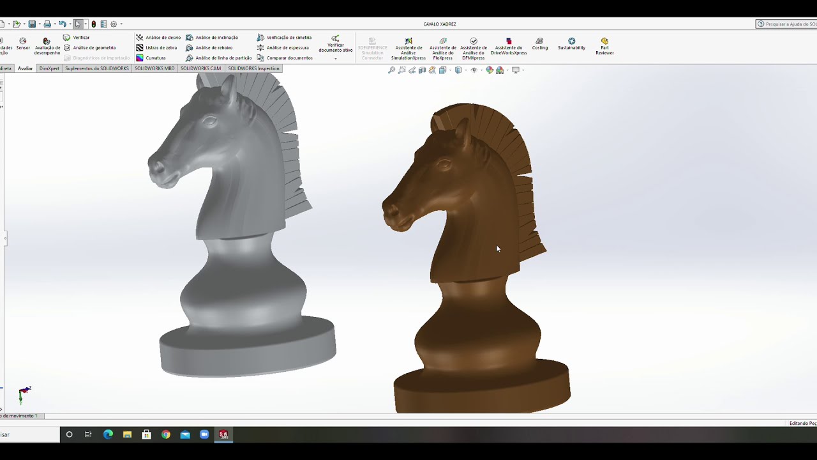Launch Assistente do DriveWorksXpress
Viewport: 817px width, 460px height.
click(509, 47)
